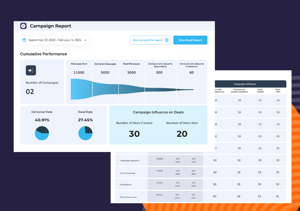Select the Deals Created column header

(260, 90)
